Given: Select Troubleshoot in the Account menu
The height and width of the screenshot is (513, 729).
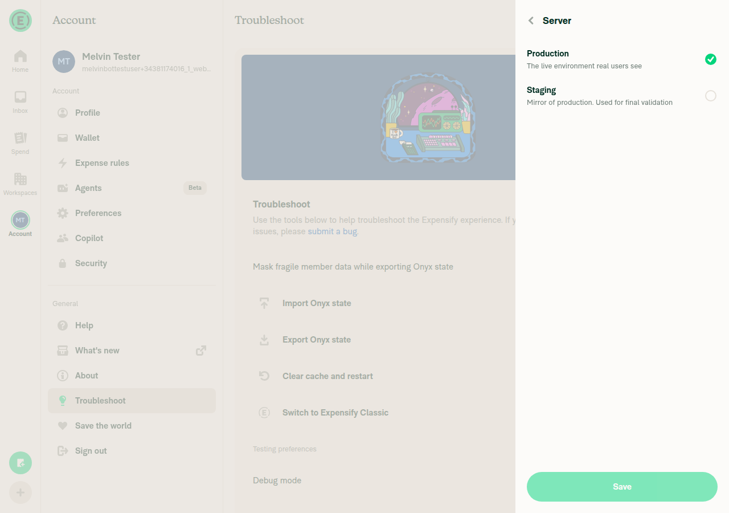Looking at the screenshot, I should pyautogui.click(x=132, y=401).
